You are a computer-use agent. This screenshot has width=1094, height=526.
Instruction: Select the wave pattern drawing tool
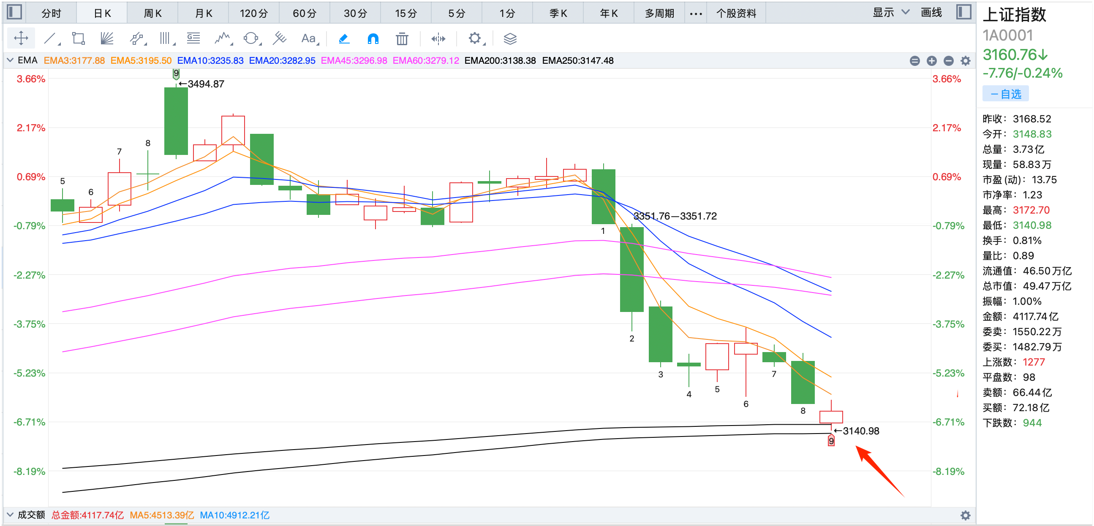pos(222,39)
